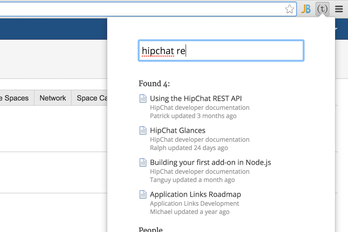Open 'Using the HipChat REST API' result
This screenshot has height=232, width=348.
(196, 98)
